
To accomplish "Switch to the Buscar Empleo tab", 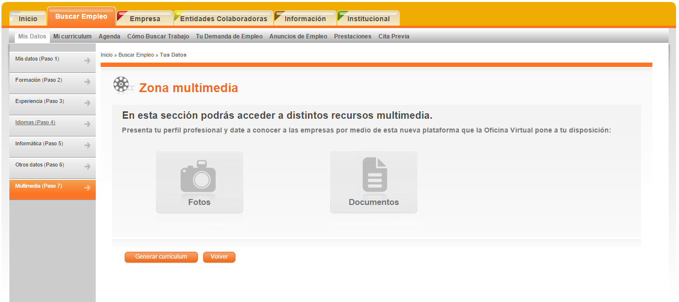I will tap(81, 16).
